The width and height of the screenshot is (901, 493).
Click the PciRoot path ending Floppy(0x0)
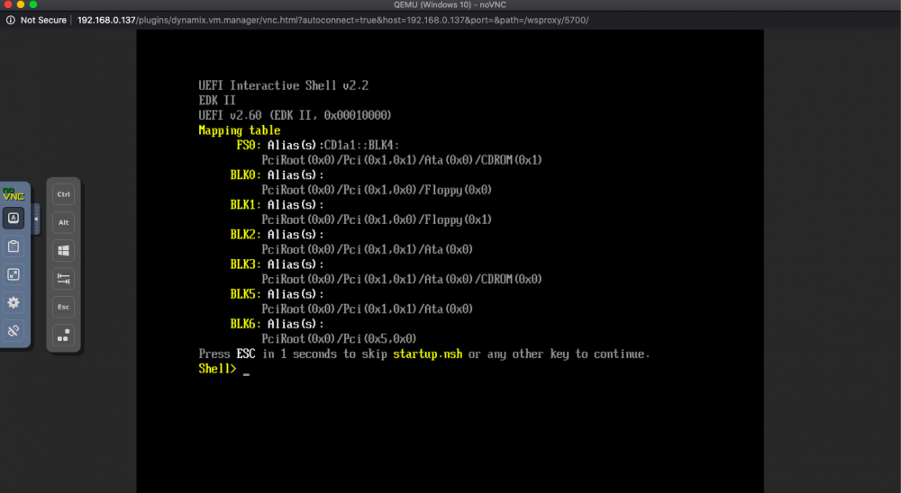[x=377, y=190]
